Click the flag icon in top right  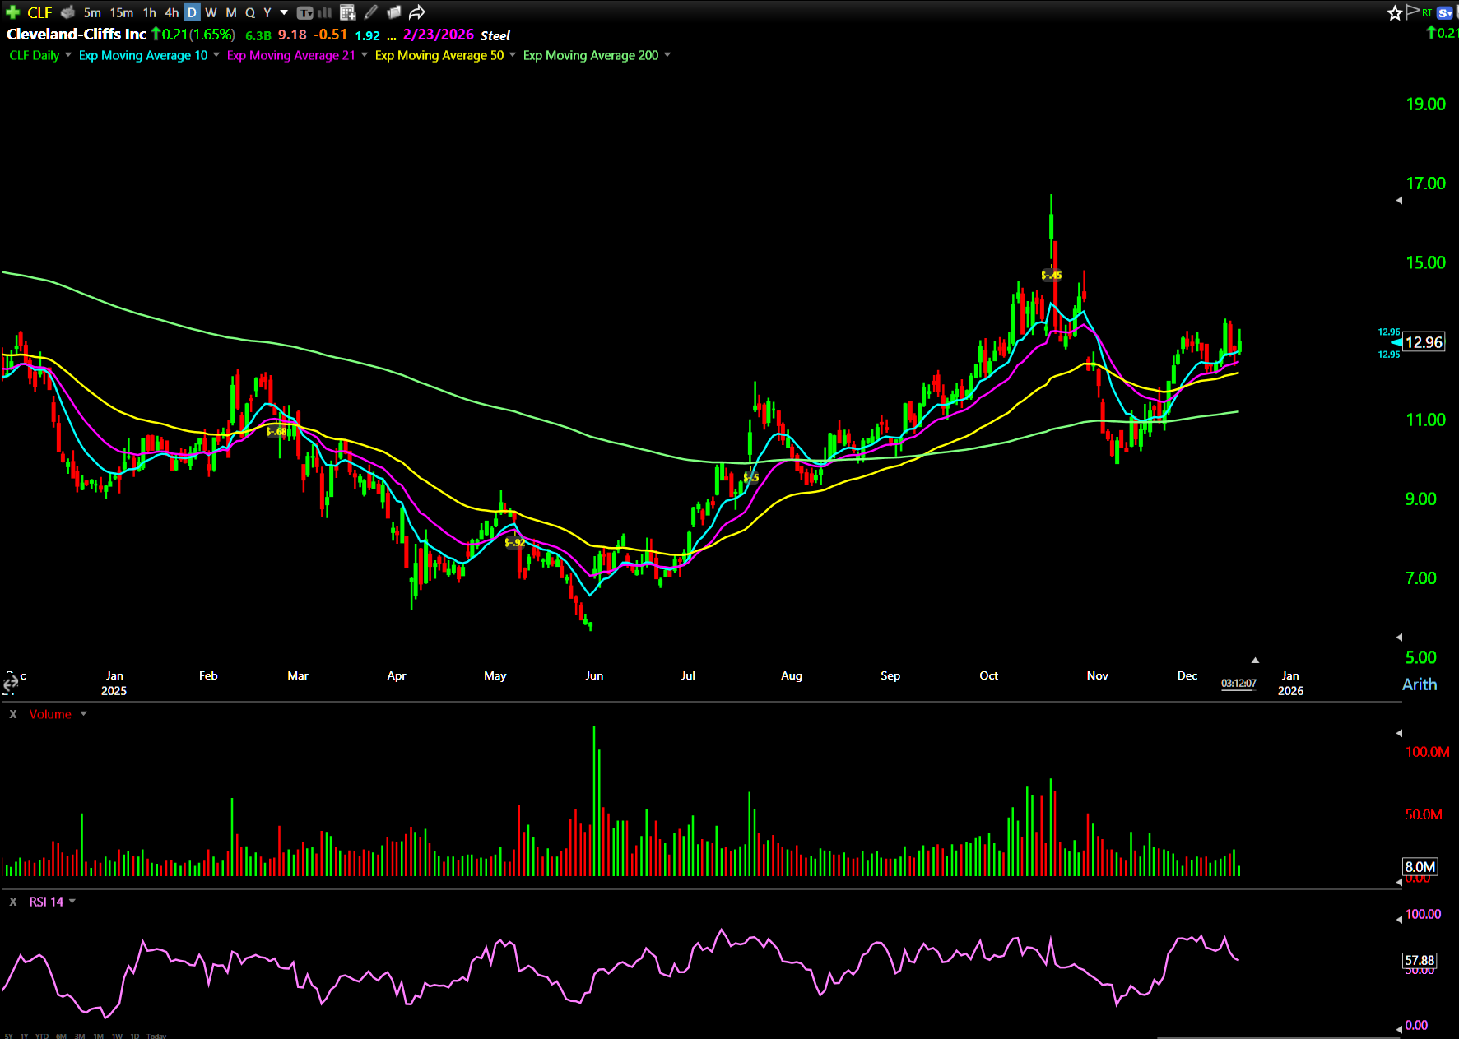click(1413, 12)
